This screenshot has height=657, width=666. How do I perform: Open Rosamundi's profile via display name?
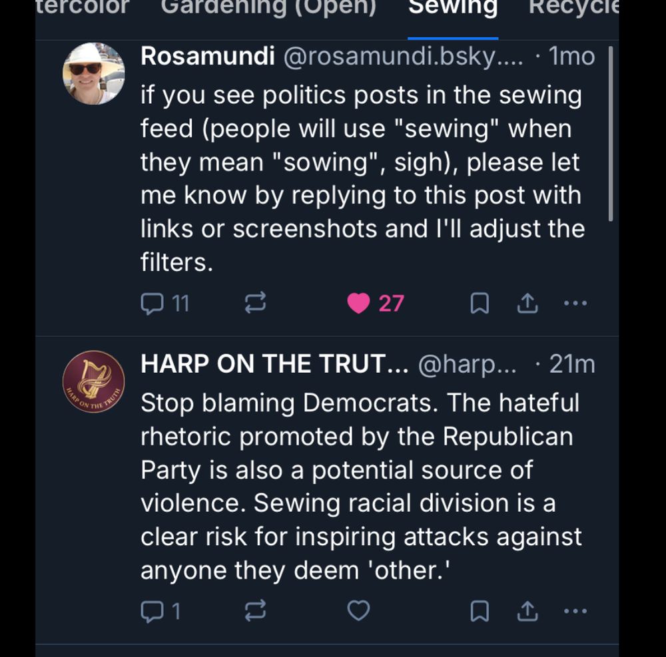click(x=208, y=57)
